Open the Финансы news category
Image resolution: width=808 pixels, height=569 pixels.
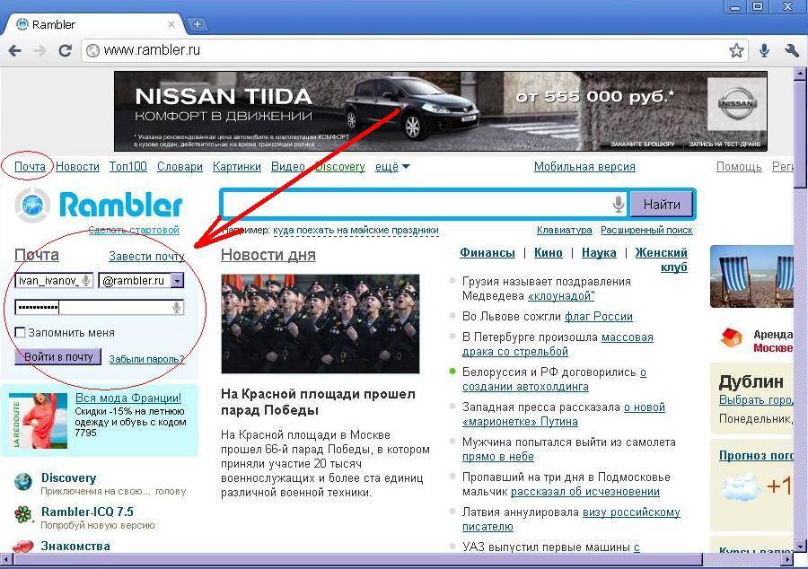(487, 252)
